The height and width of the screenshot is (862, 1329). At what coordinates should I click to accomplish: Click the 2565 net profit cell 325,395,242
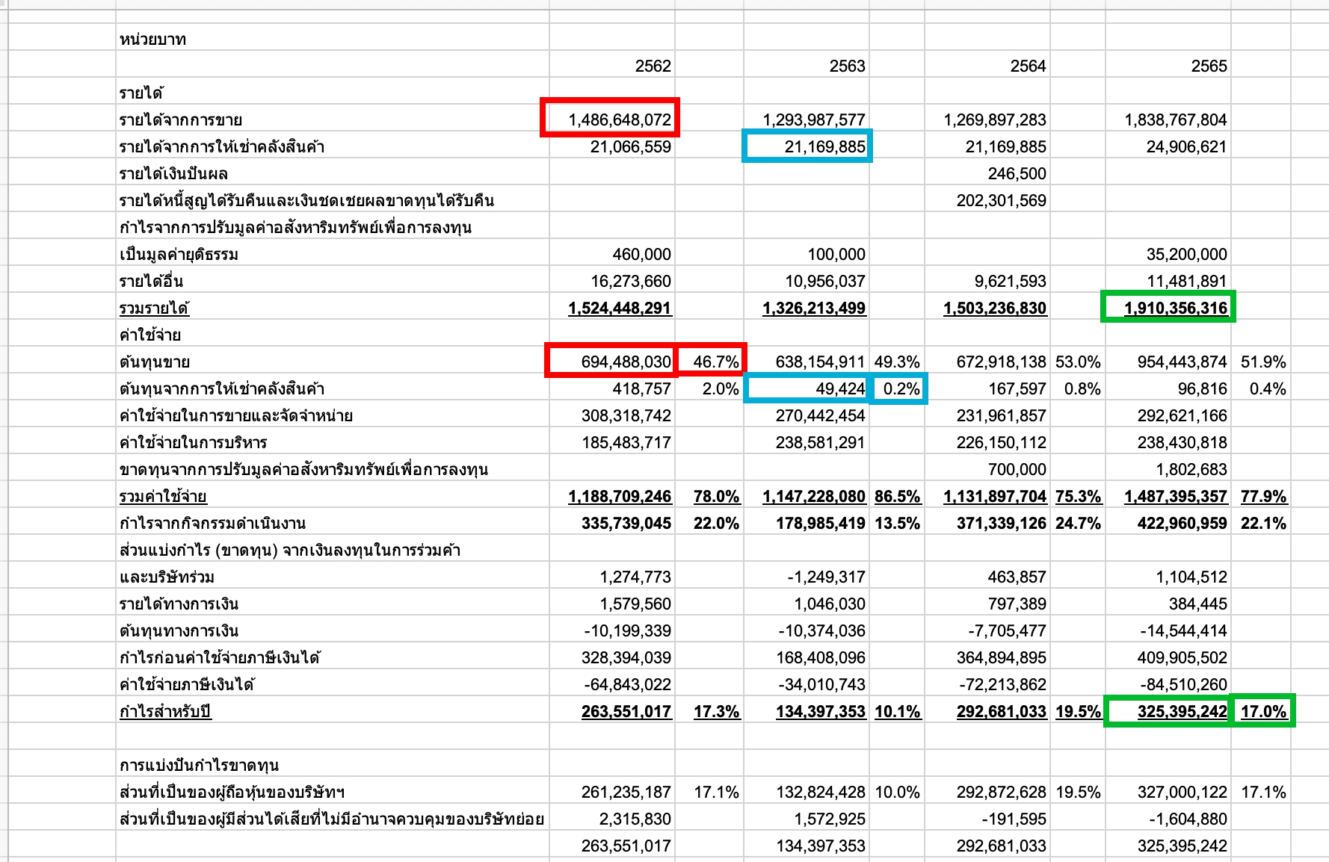[1168, 711]
